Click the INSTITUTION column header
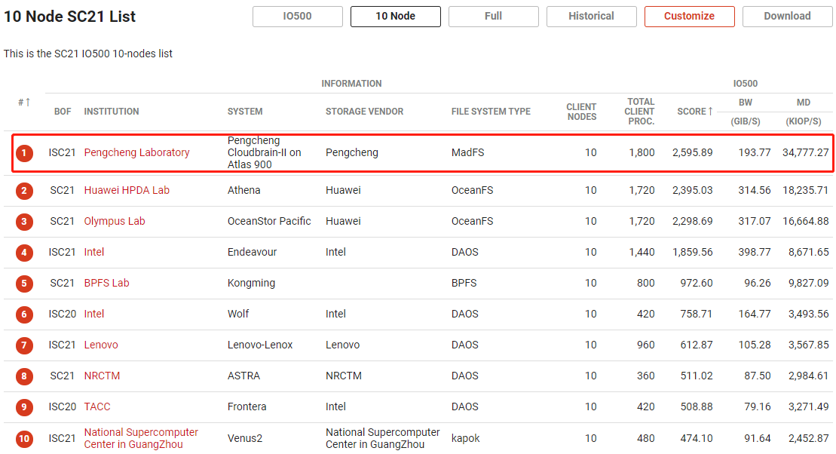 (112, 112)
